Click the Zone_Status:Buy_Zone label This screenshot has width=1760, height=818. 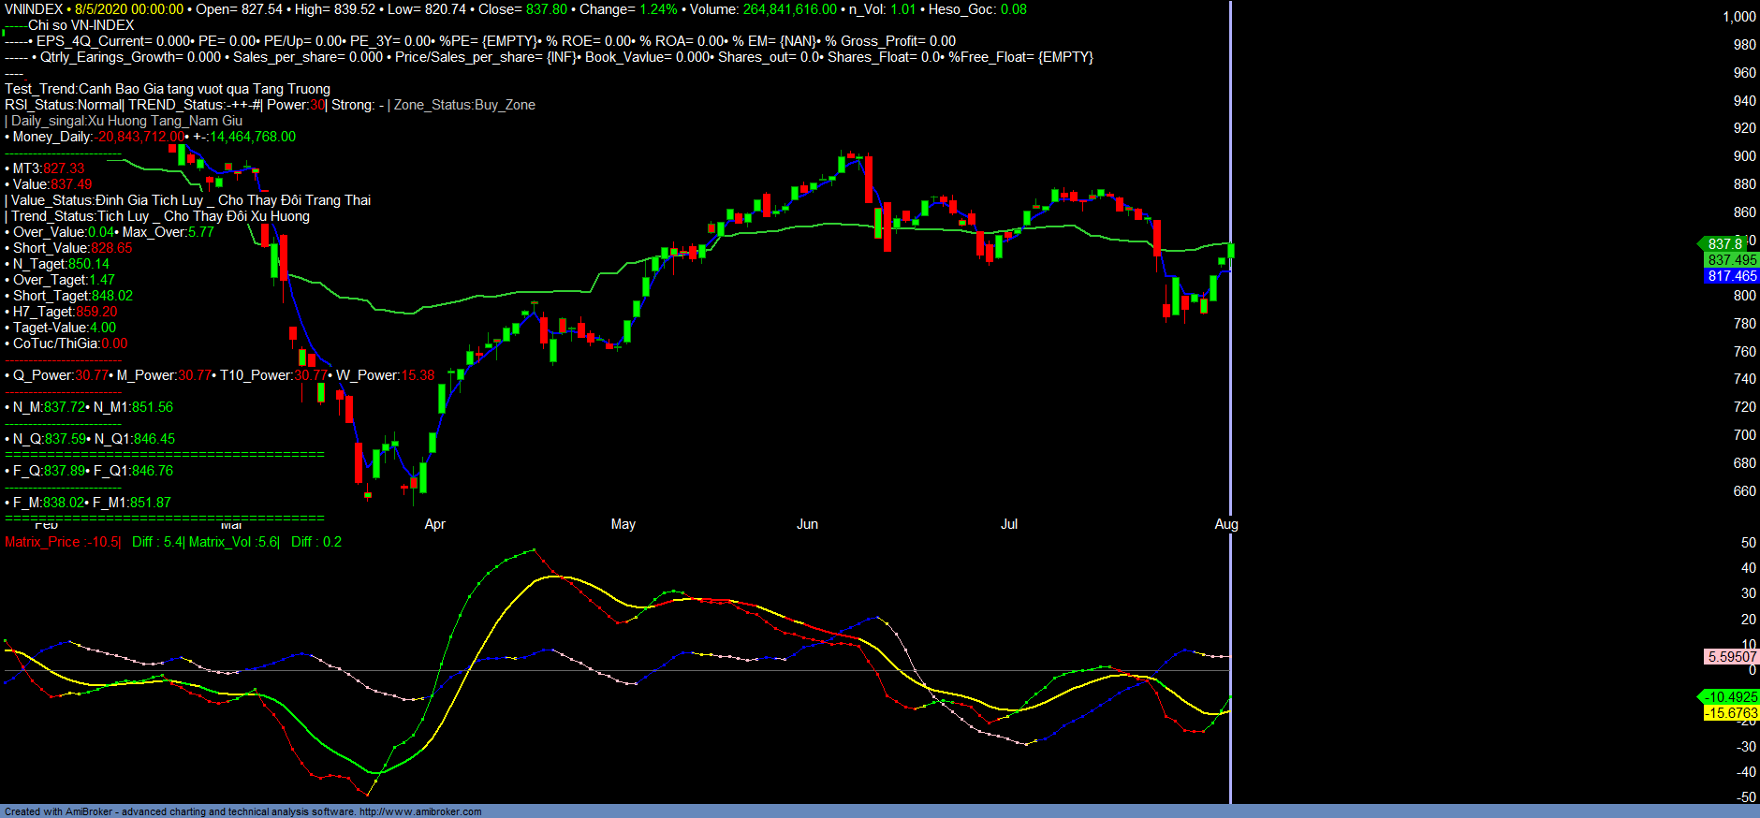[464, 105]
